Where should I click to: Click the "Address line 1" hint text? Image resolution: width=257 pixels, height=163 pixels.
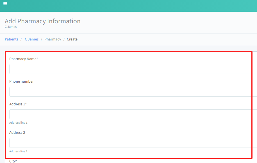tap(18, 123)
